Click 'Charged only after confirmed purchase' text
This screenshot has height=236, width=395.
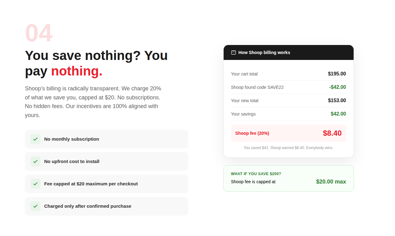point(88,206)
